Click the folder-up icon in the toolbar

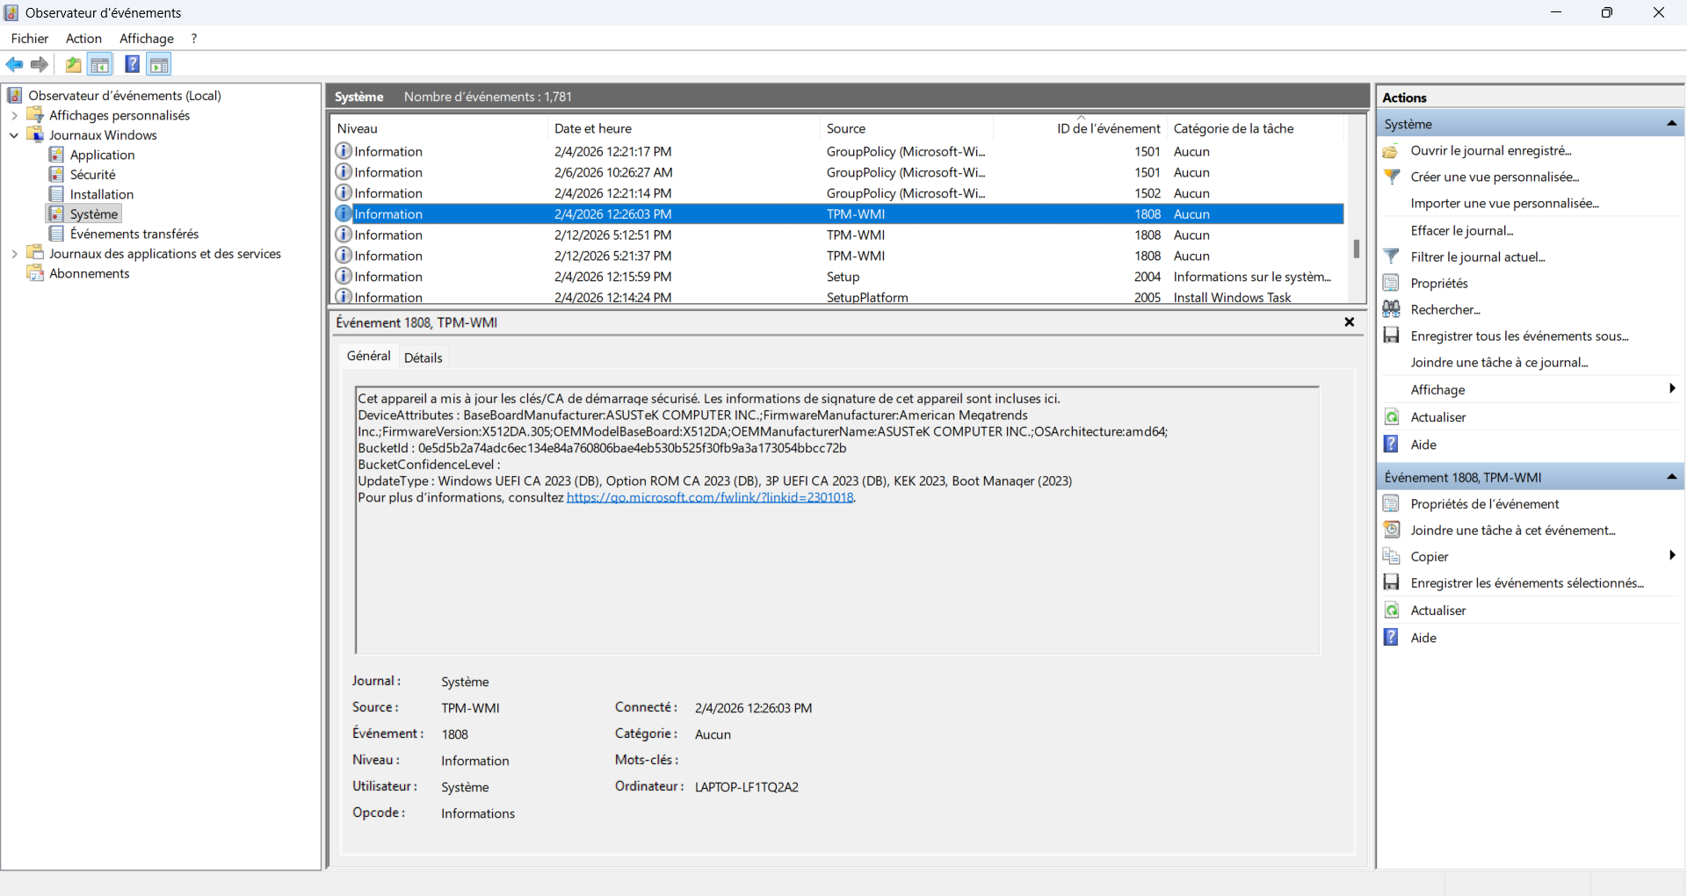pyautogui.click(x=73, y=64)
